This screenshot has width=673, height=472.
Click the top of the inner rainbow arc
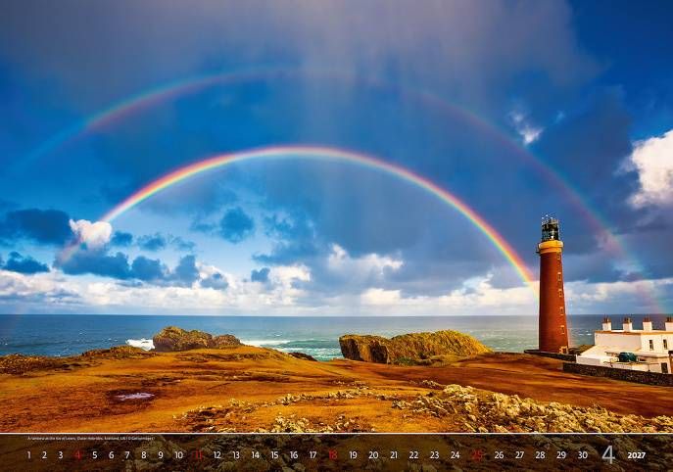312,150
